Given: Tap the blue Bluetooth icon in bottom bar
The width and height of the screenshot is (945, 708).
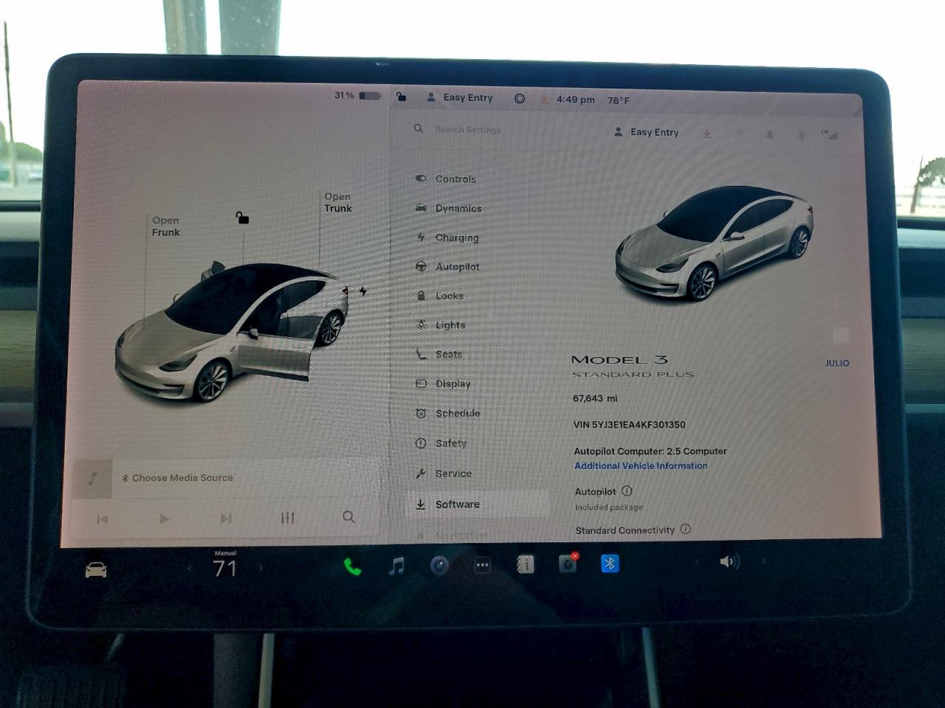Looking at the screenshot, I should point(610,563).
